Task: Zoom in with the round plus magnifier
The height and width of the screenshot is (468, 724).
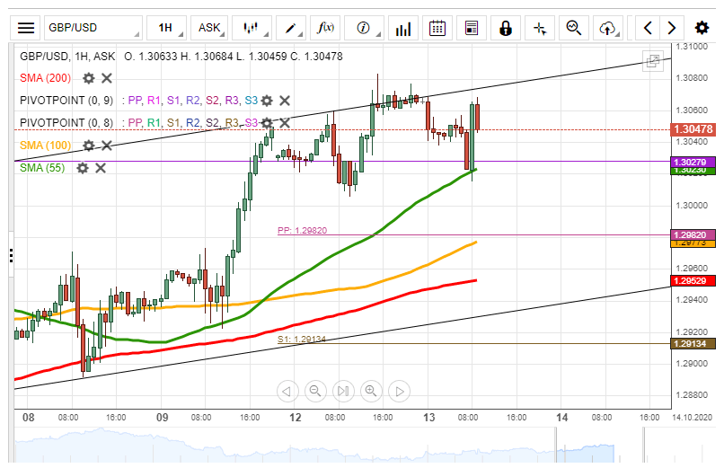Action: (x=371, y=392)
